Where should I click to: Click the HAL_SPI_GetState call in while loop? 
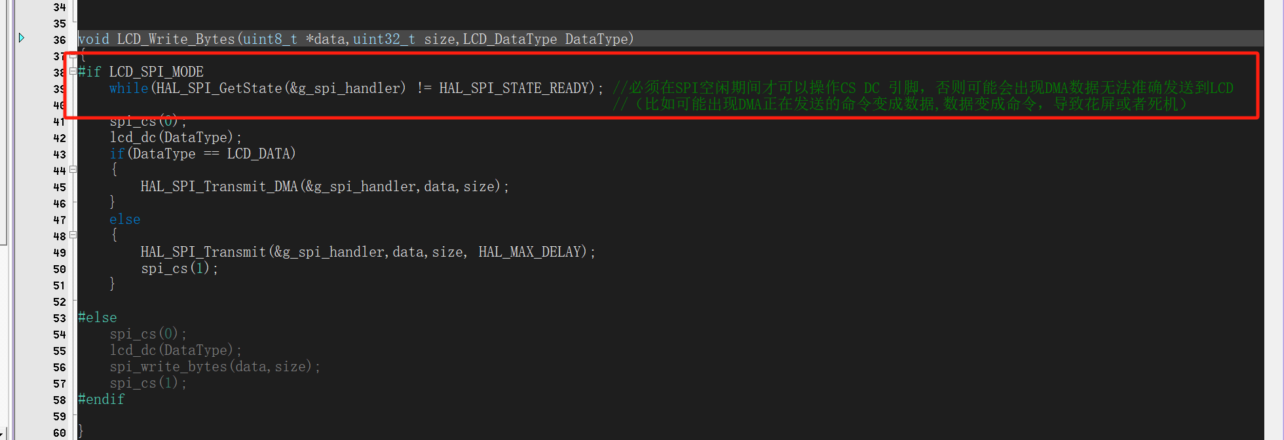click(217, 88)
